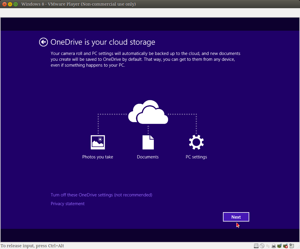Click the 'PC settings' label
Viewport: 300px width, 249px height.
(x=196, y=157)
